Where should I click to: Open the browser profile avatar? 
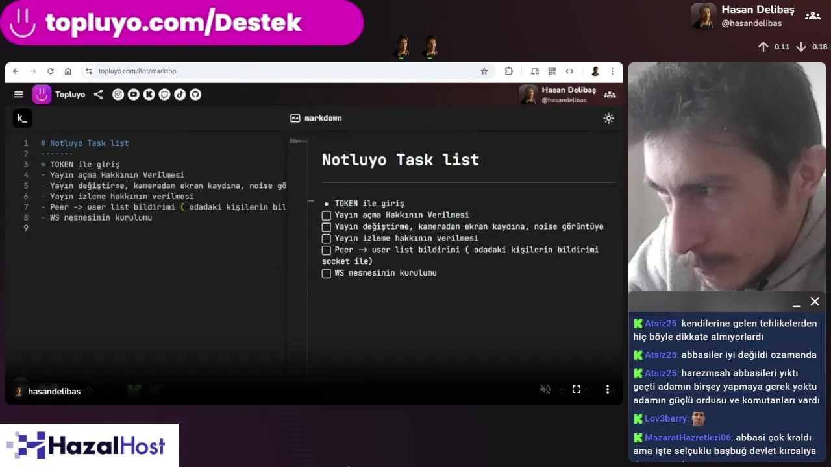click(x=595, y=71)
